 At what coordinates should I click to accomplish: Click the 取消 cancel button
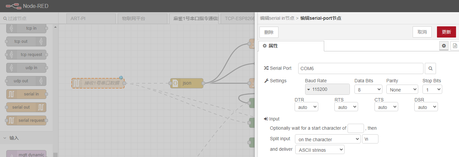(422, 32)
